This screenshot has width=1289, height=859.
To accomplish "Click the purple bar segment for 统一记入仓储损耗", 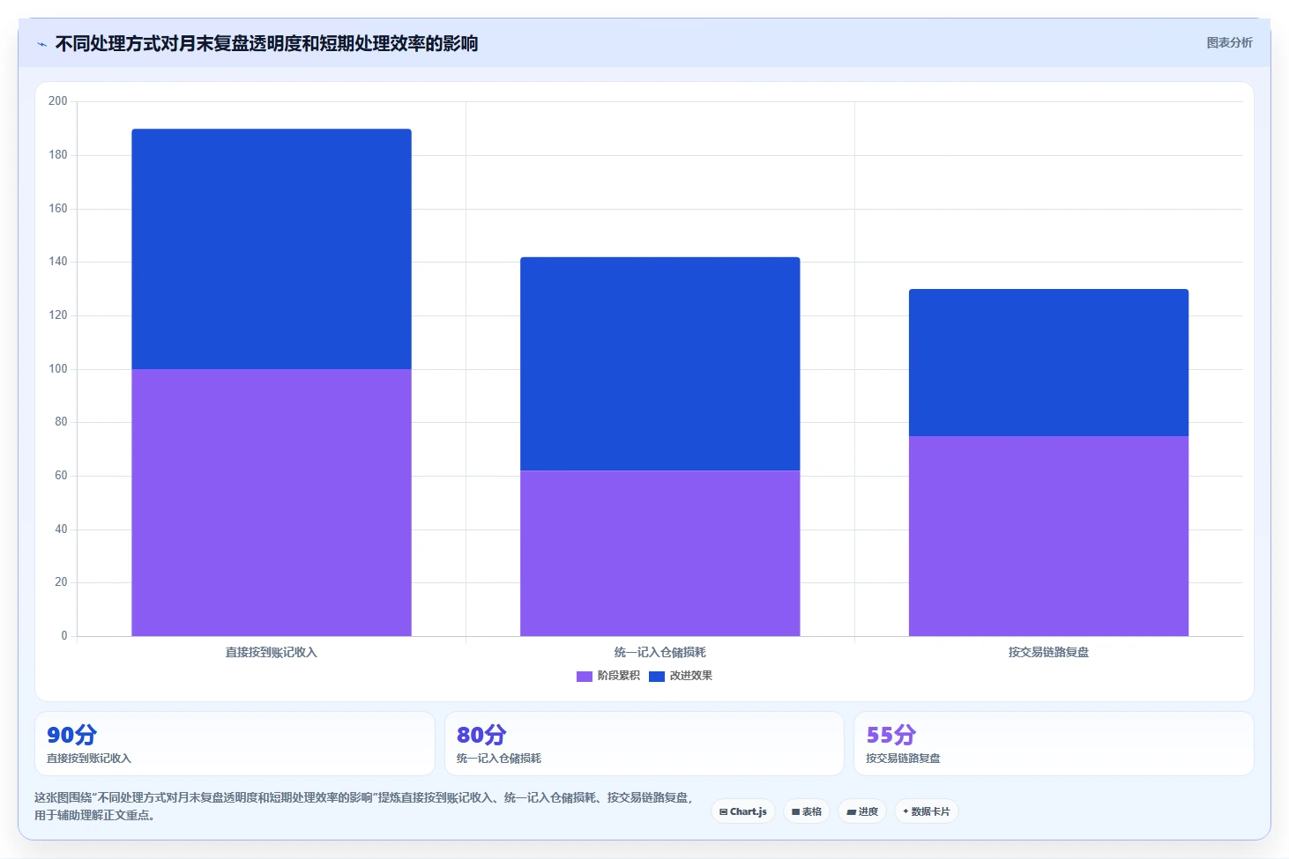I will [x=660, y=553].
